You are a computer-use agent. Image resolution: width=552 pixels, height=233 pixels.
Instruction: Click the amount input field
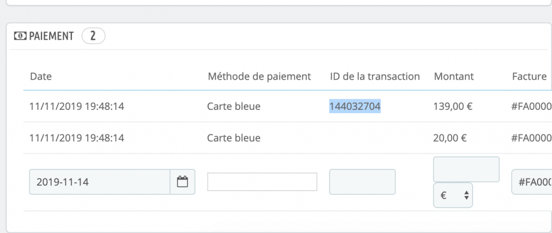[x=466, y=169]
